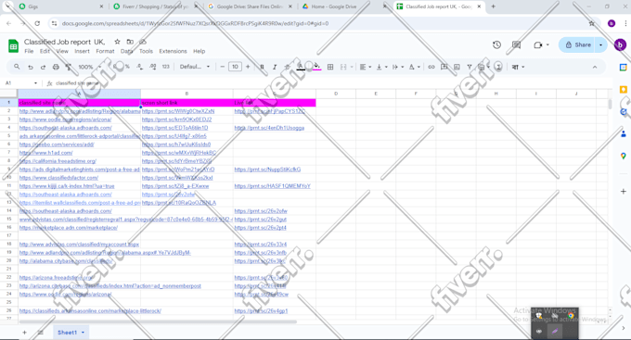
Task: Open version history clock icon
Action: [496, 44]
